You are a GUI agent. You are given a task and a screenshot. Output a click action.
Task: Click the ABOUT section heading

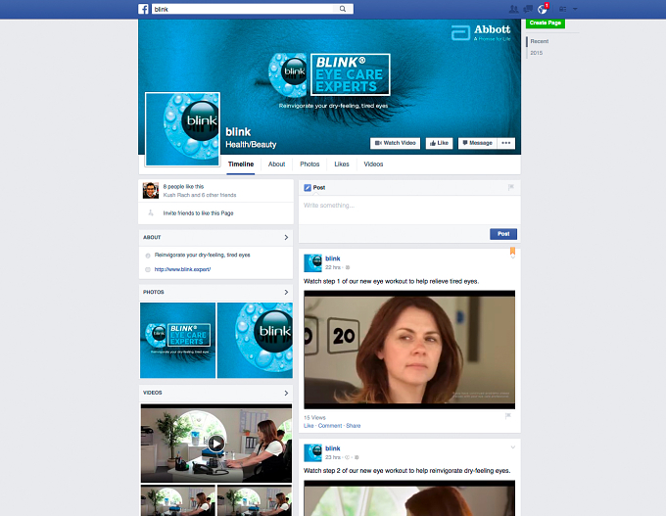[152, 237]
